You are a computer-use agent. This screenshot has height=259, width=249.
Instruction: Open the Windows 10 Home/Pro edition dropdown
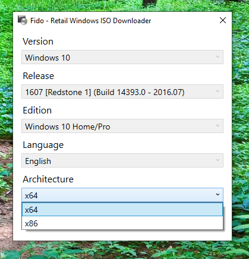pos(122,126)
